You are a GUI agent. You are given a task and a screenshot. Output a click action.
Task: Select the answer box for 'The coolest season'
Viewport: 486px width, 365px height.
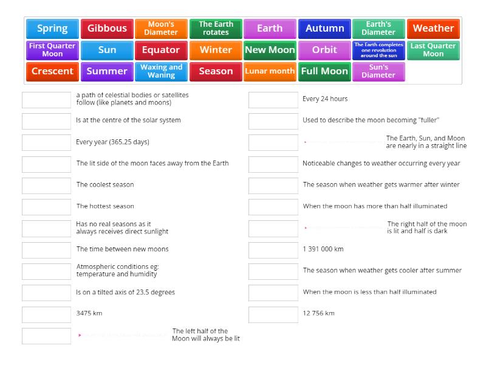point(47,186)
